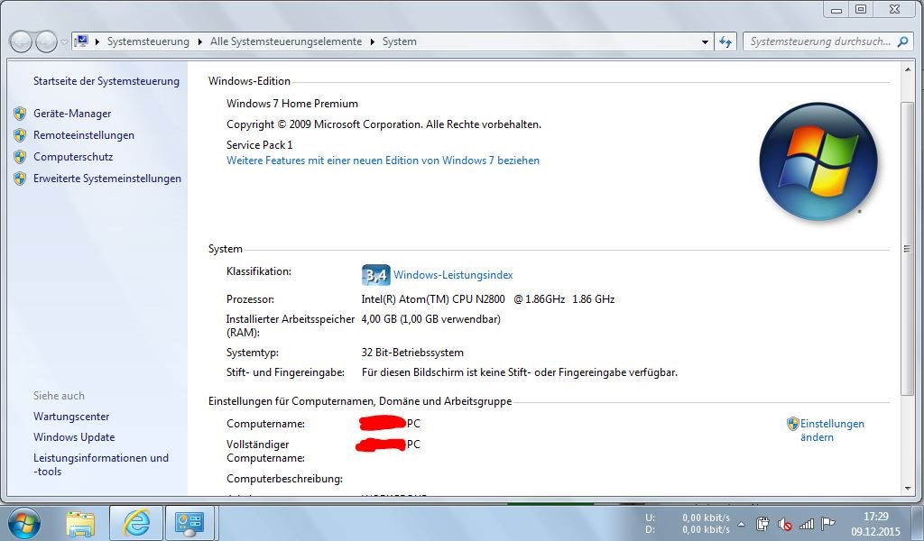Open the recent pages arrow beside Forward
924x541 pixels.
64,41
